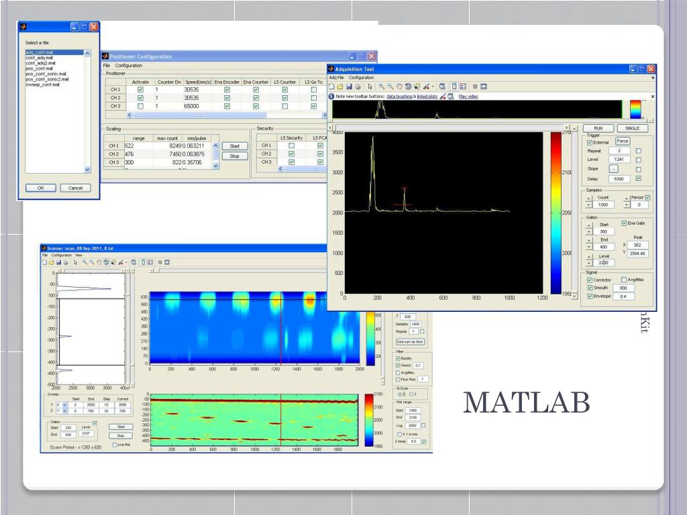Viewport: 687px width, 515px height.
Task: Open the Play video link
Action: tap(468, 97)
